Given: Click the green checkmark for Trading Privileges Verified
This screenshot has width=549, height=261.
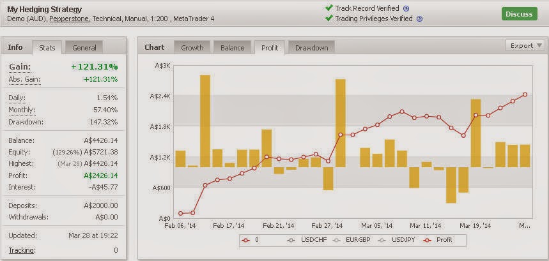Looking at the screenshot, I should click(x=329, y=18).
